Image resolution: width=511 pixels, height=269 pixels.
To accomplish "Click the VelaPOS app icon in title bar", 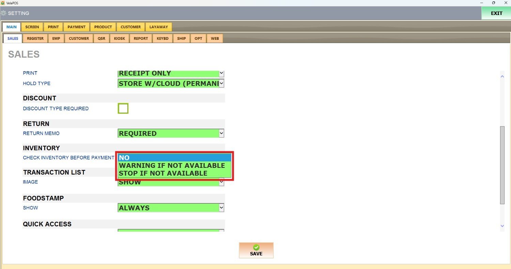I will coord(3,3).
